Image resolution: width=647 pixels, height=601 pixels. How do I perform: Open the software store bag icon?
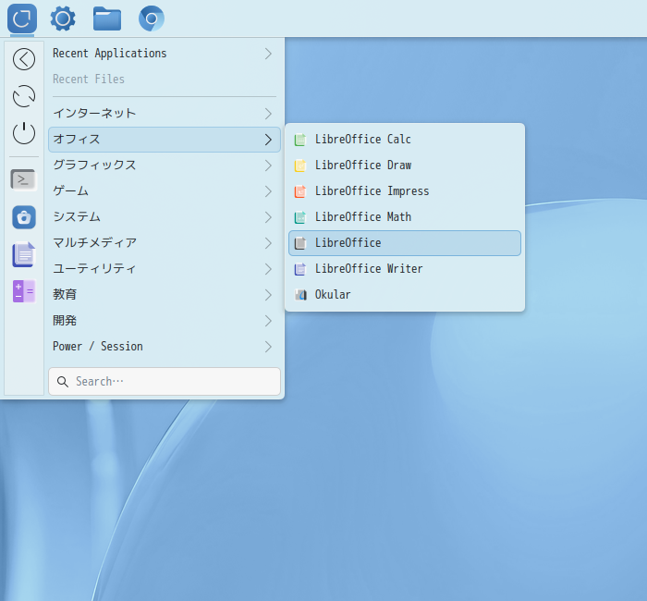[x=24, y=217]
